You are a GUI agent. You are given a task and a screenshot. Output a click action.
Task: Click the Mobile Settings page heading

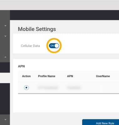pos(37,29)
